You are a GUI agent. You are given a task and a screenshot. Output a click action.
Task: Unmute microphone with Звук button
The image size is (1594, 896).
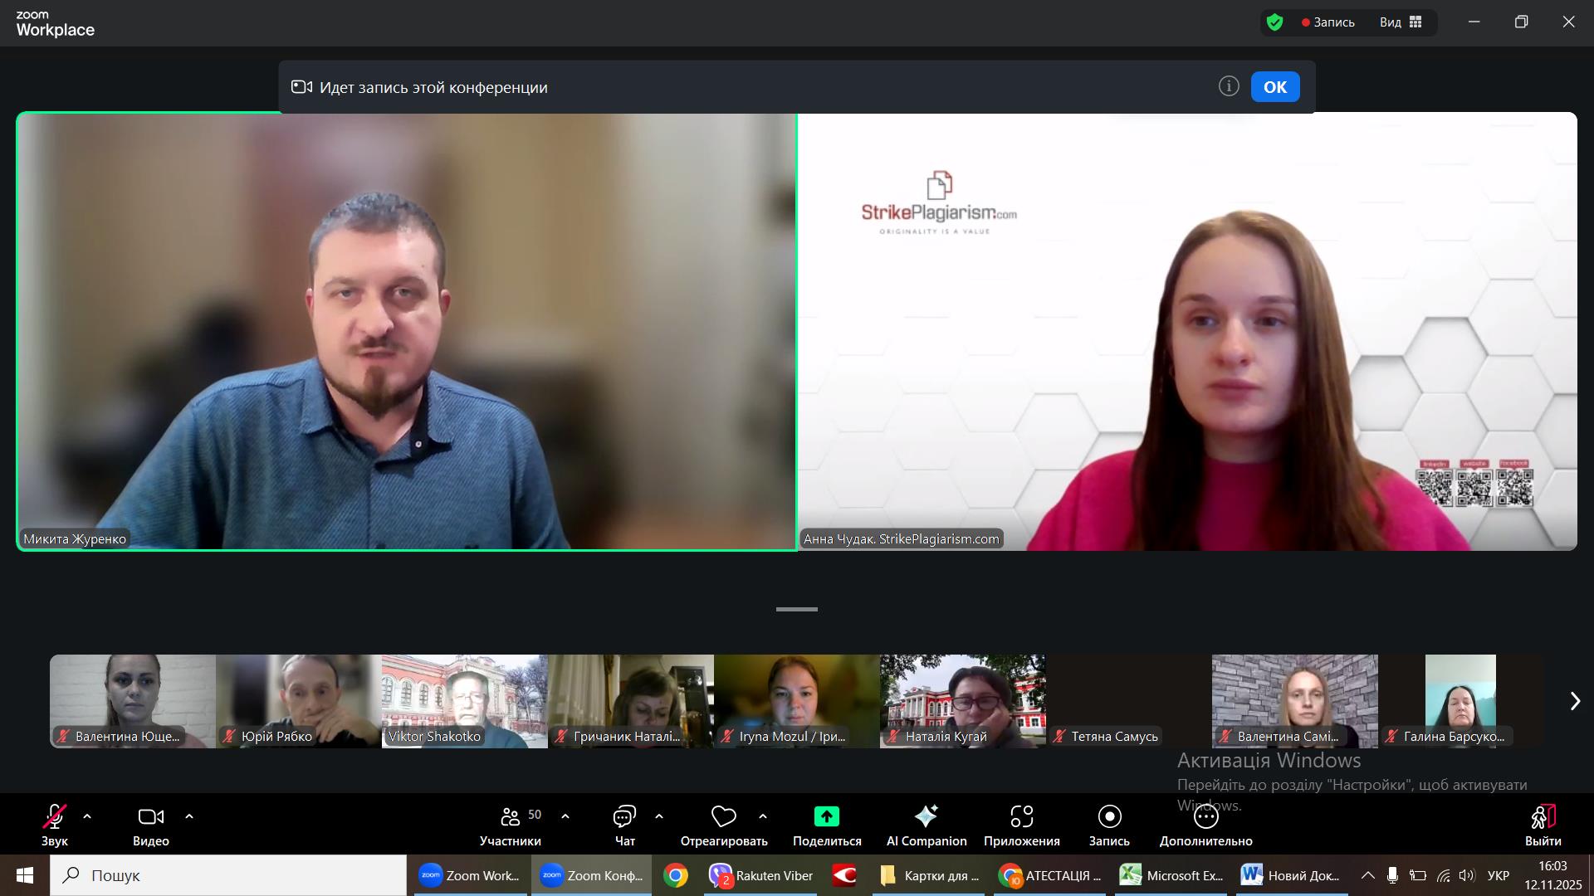55,817
